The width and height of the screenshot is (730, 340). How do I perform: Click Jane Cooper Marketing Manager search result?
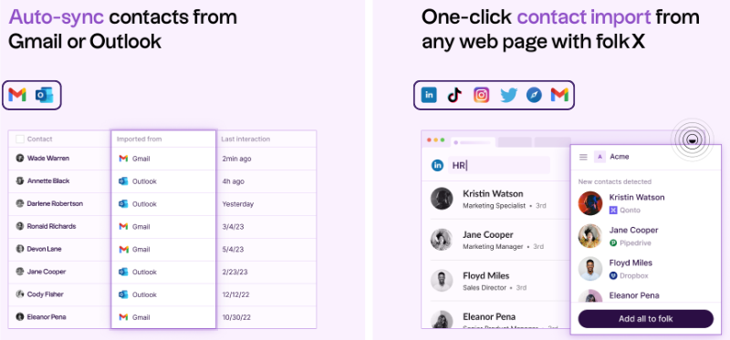[495, 240]
